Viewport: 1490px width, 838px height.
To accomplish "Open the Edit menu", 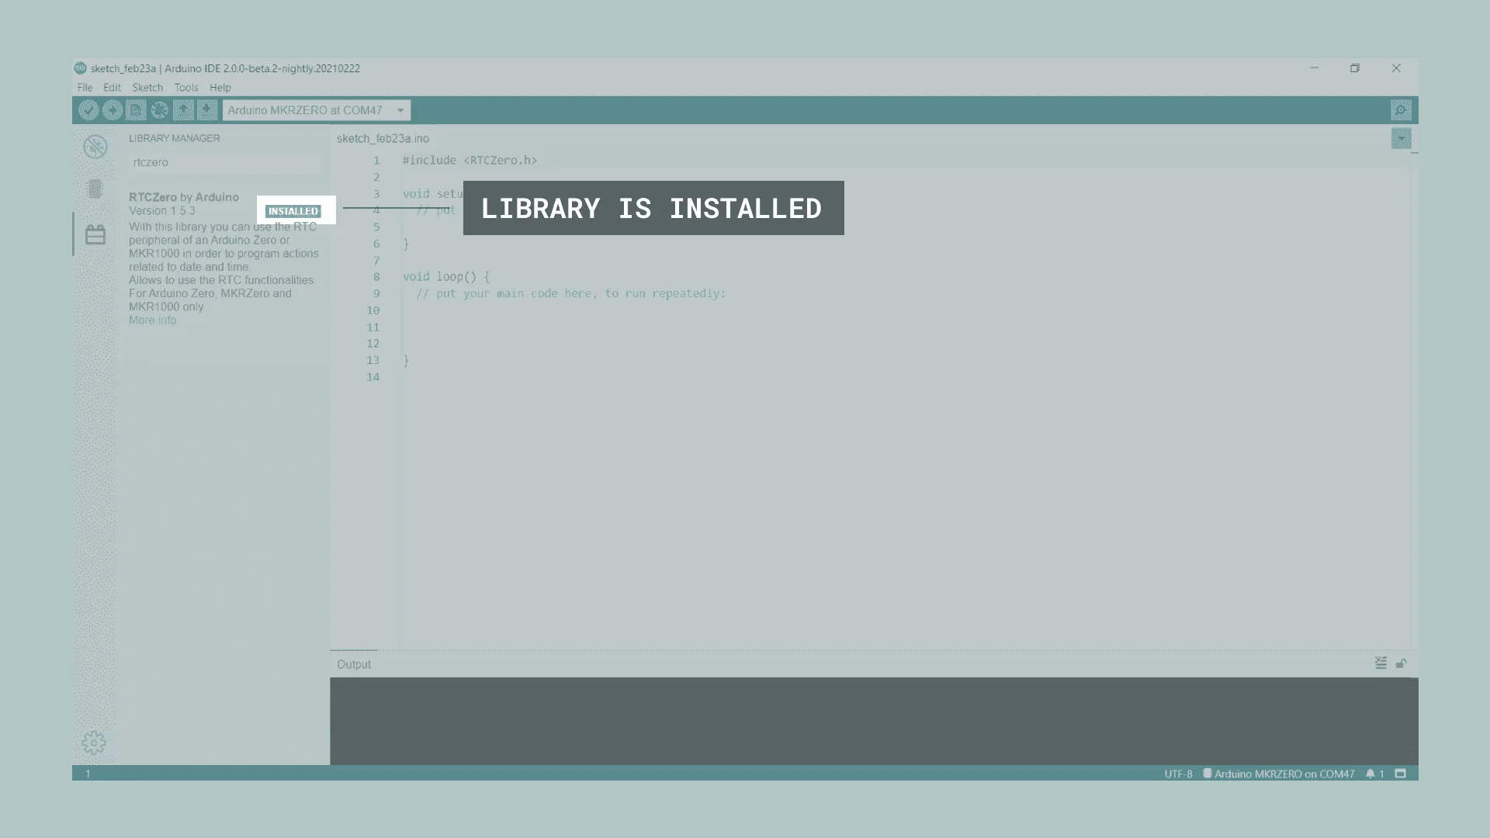I will point(112,88).
